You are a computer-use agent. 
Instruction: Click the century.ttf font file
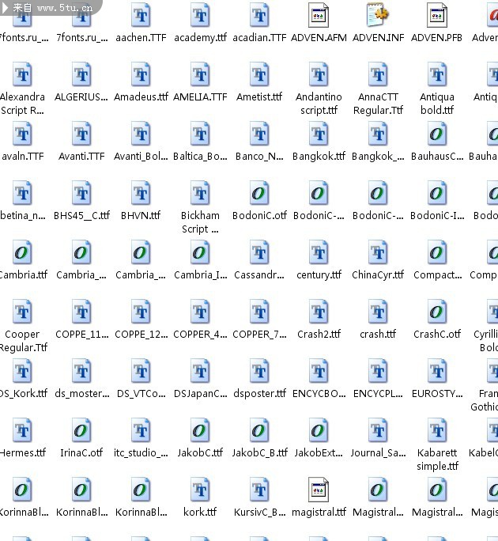pos(319,253)
